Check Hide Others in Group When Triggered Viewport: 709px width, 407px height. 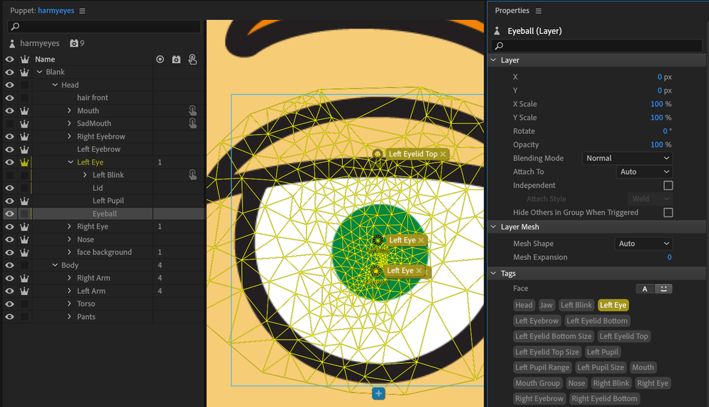tap(667, 213)
